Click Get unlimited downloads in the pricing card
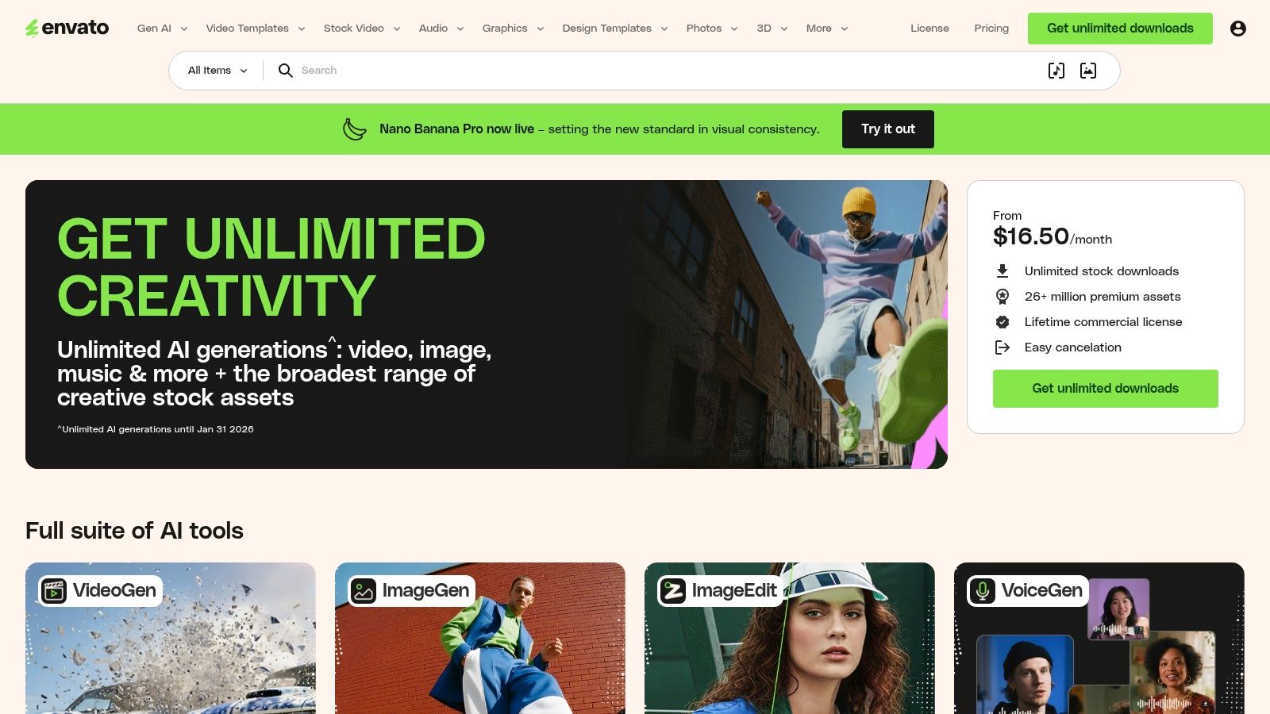Viewport: 1270px width, 714px height. (1105, 389)
